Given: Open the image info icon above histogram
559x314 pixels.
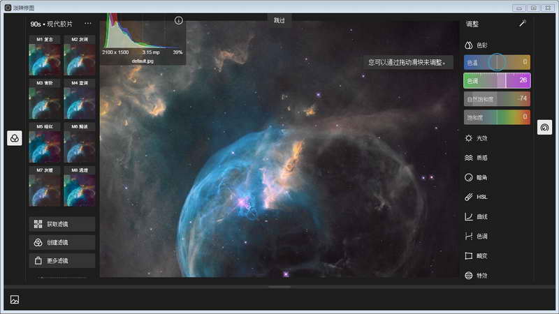Looking at the screenshot, I should click(178, 21).
